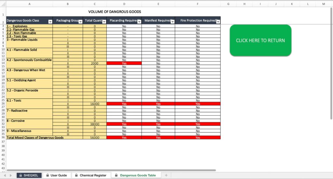Click the horizontal scrollbar at the bottom

[111, 170]
